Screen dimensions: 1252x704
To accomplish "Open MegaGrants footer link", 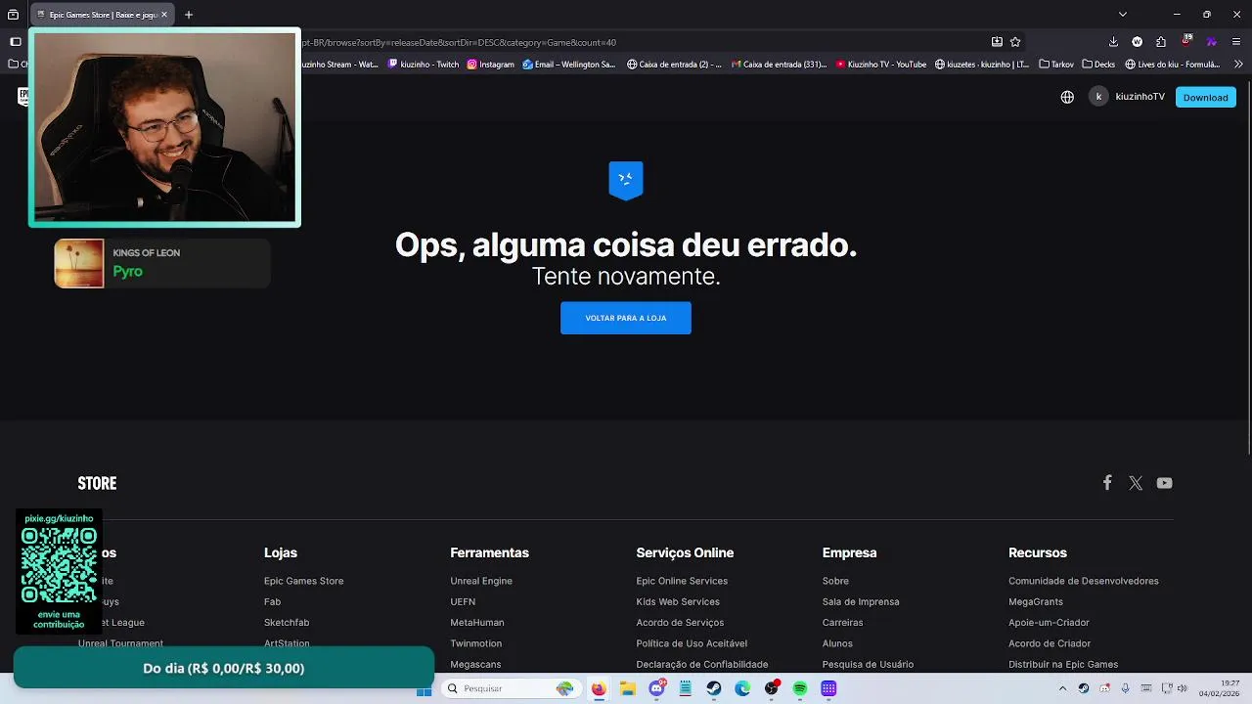I will (1036, 602).
